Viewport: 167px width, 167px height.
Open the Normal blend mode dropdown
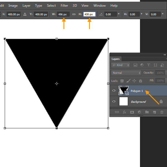[126, 73]
